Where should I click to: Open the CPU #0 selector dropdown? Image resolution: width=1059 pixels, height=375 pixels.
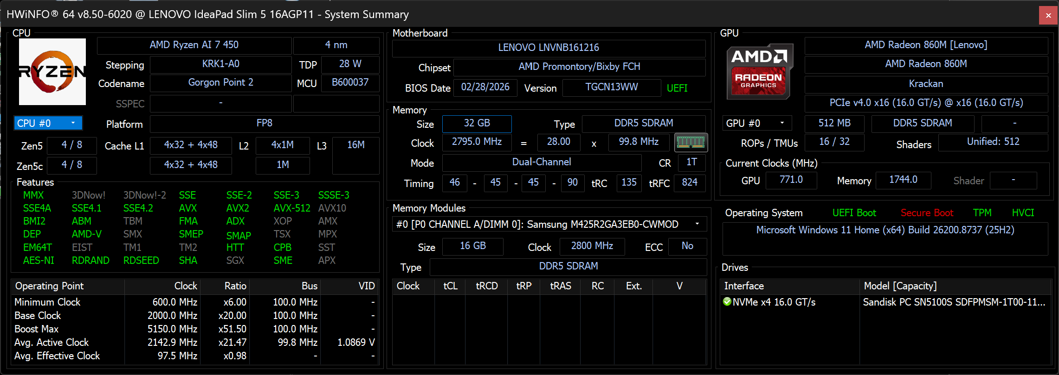[x=48, y=123]
